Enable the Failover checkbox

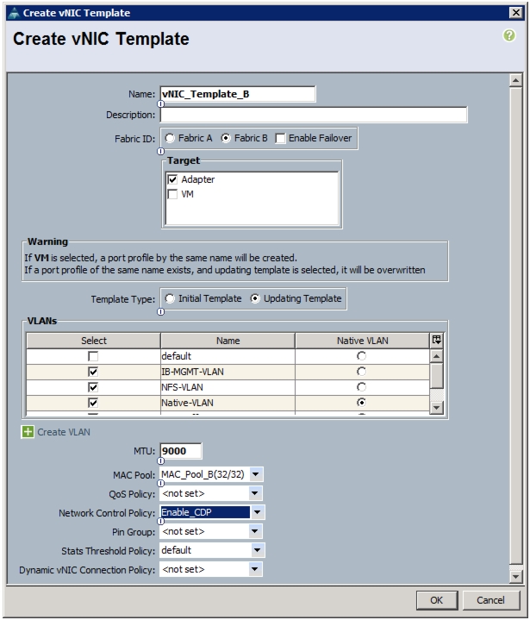tap(280, 138)
